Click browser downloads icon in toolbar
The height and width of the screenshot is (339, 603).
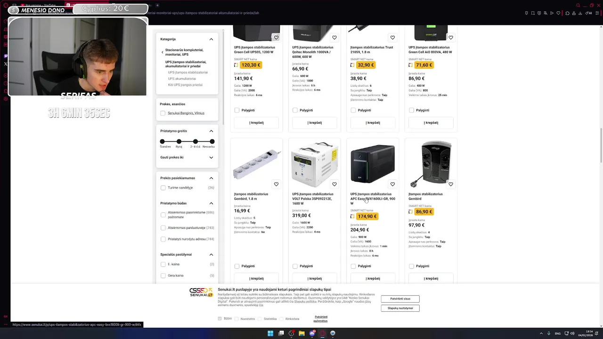pos(580,13)
